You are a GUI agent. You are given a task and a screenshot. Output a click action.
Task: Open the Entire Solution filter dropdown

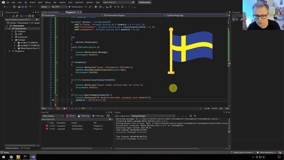pyautogui.click(x=53, y=116)
